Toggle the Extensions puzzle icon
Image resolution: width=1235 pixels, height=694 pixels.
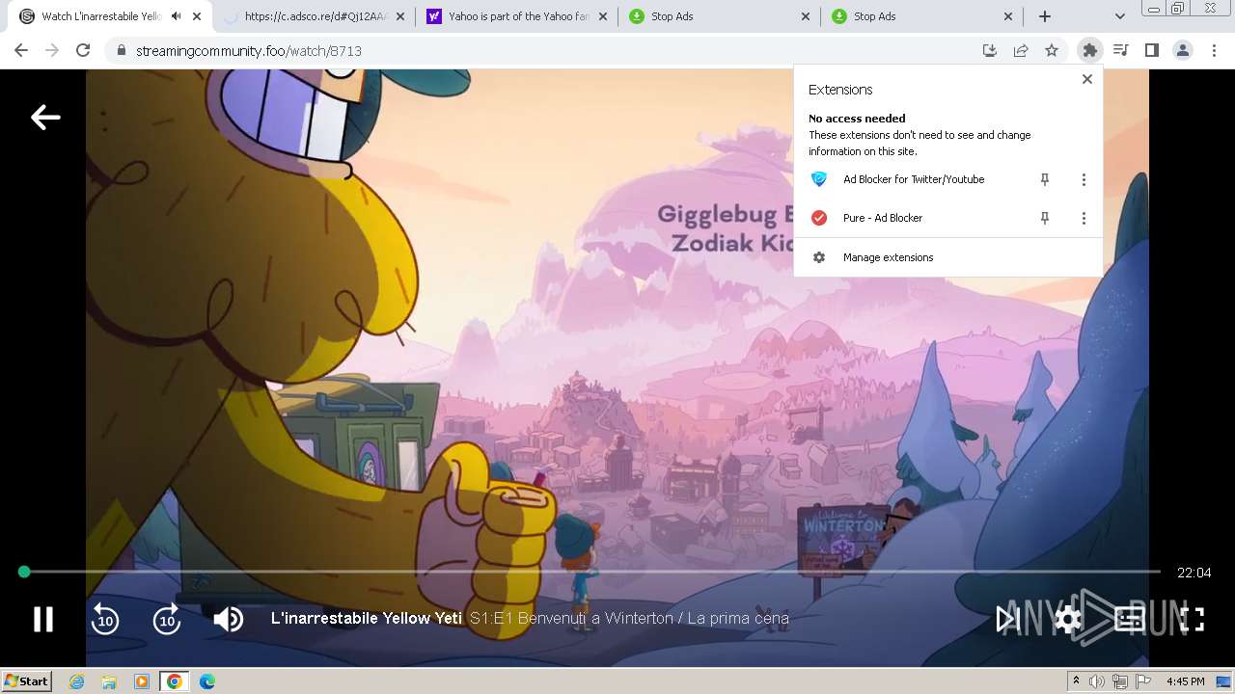1090,50
